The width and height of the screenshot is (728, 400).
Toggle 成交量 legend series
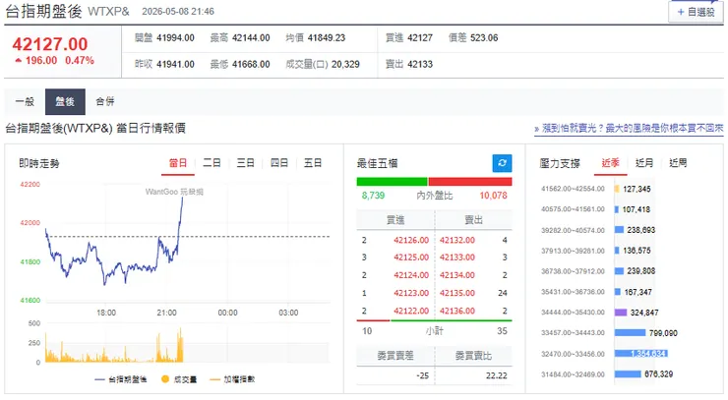[x=179, y=379]
